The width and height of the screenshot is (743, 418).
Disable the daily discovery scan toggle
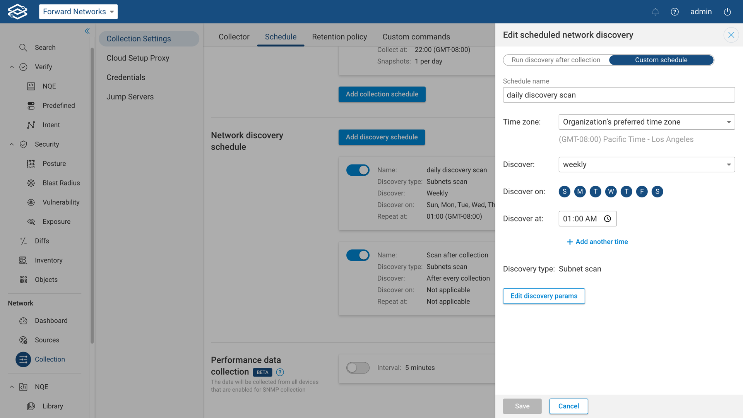[x=358, y=170]
